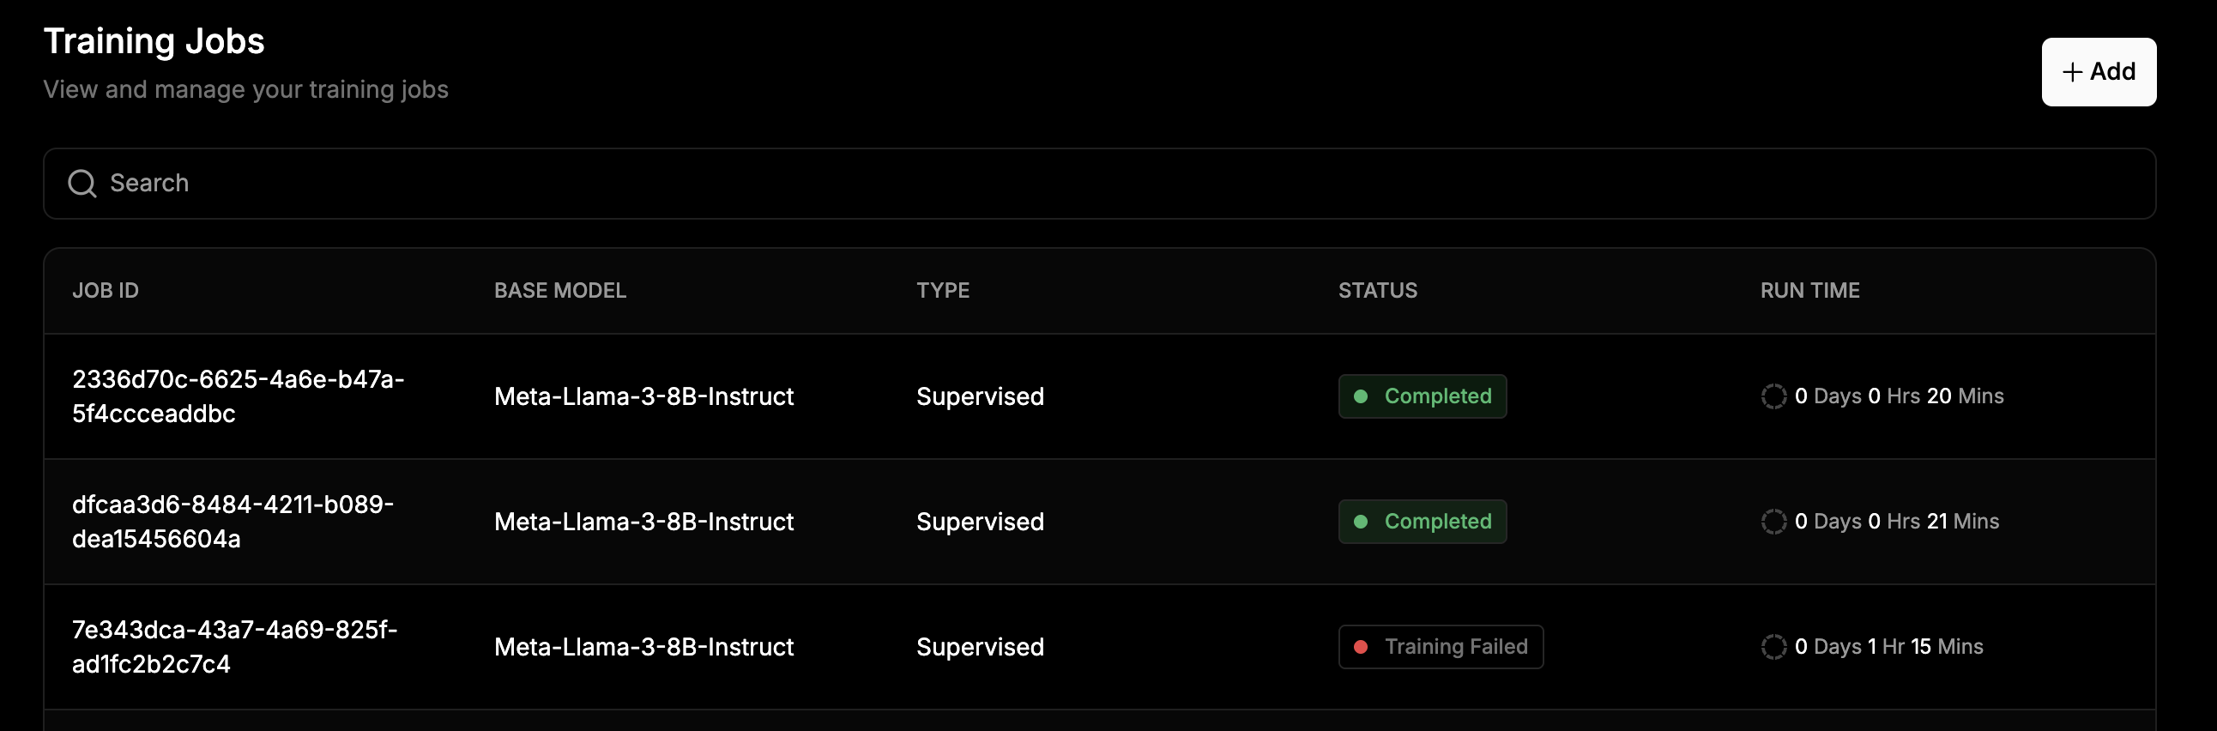Open job dfcaa3d6-8484-4211-b089-dea15456604a
The height and width of the screenshot is (731, 2217).
click(233, 522)
